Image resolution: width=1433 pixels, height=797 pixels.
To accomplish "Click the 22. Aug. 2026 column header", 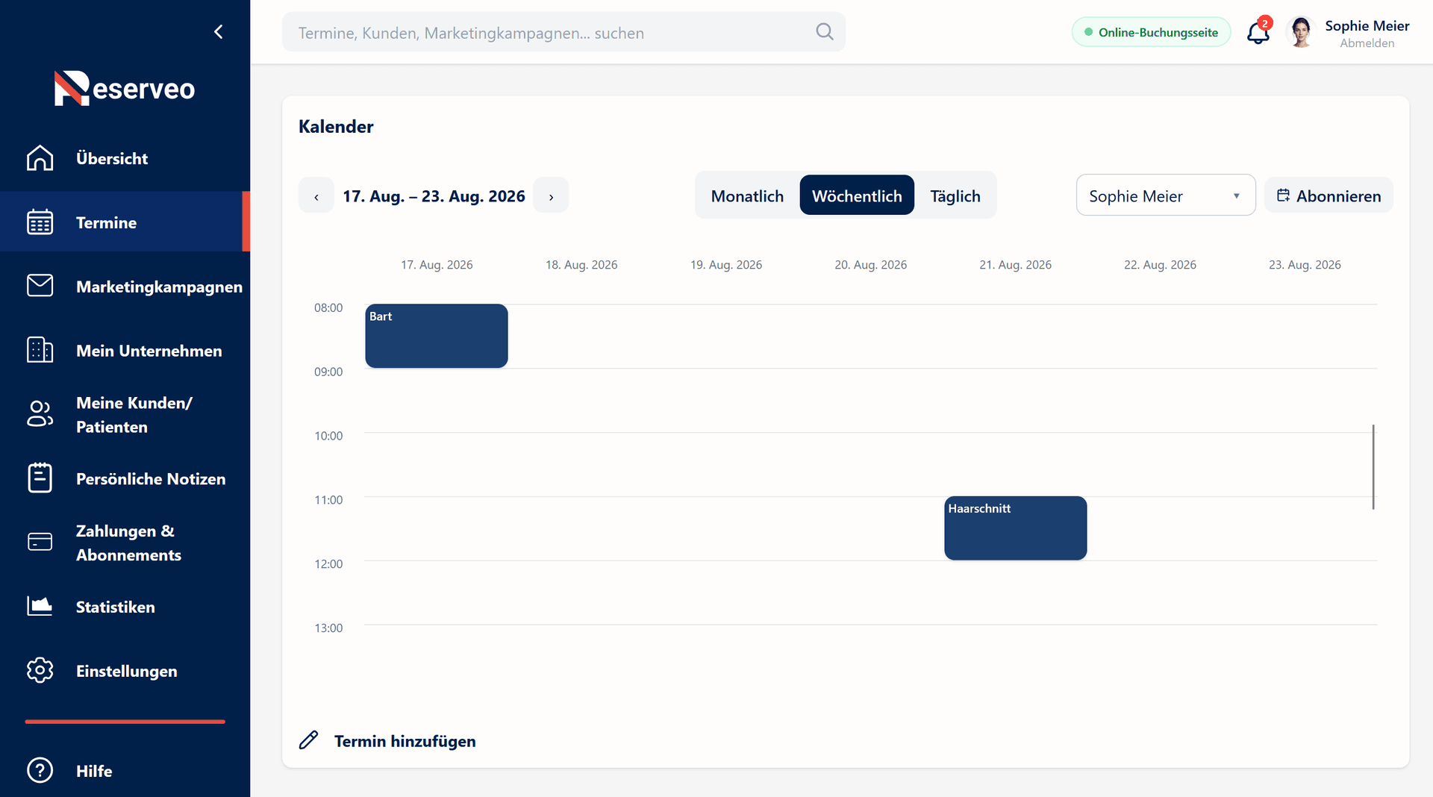I will coord(1160,265).
